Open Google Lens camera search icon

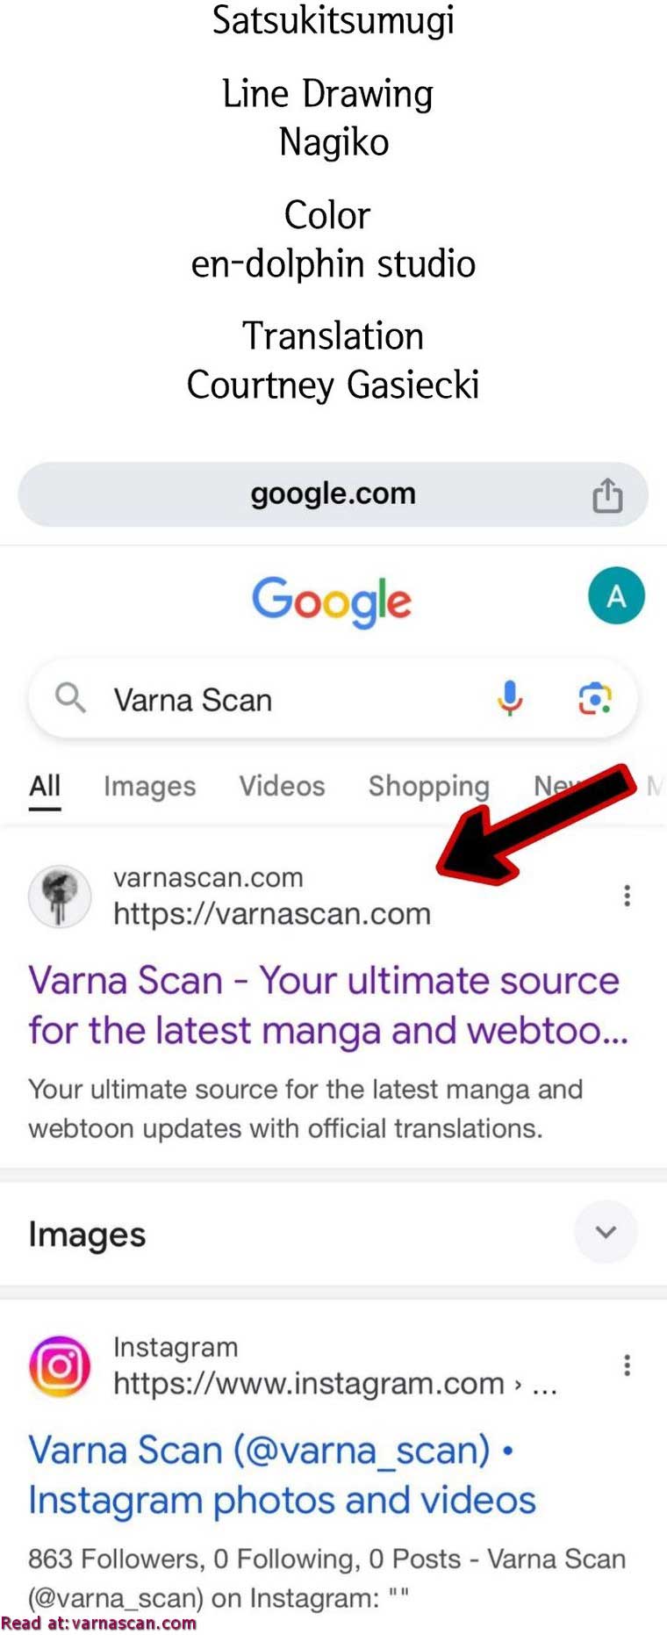pos(594,699)
